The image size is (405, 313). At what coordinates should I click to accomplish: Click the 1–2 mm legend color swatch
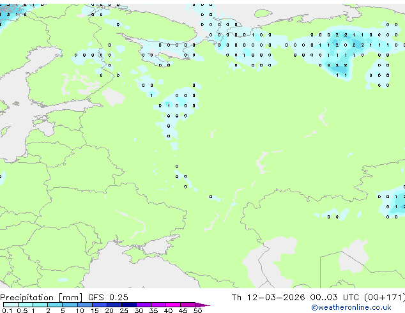tap(40, 305)
